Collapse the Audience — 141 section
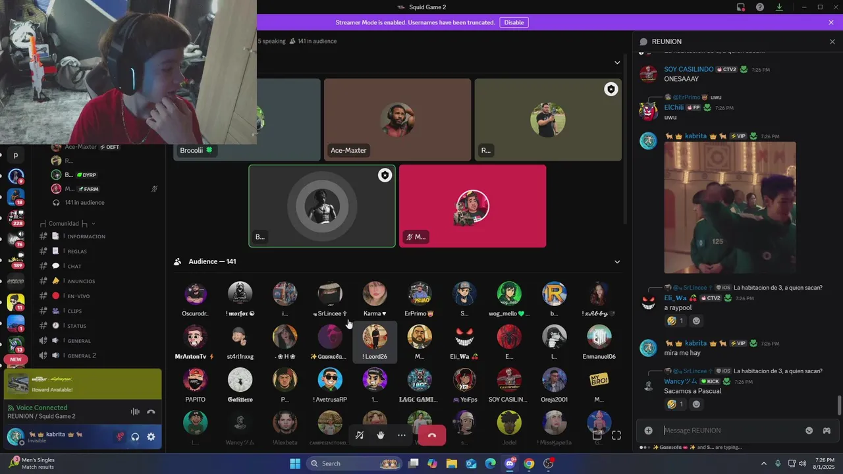This screenshot has height=474, width=843. [617, 261]
